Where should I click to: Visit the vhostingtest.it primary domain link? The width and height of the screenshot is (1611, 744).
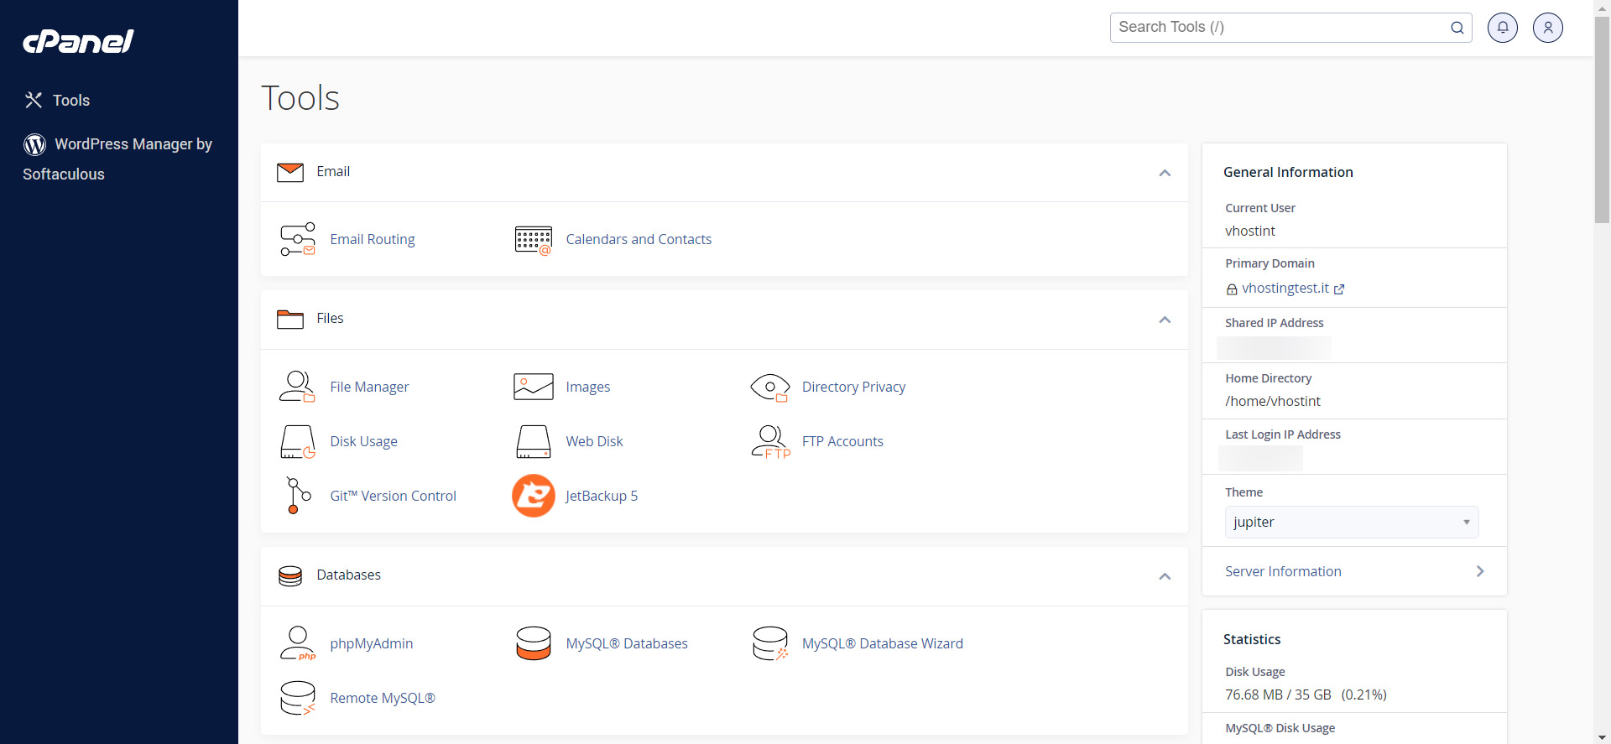pos(1285,288)
